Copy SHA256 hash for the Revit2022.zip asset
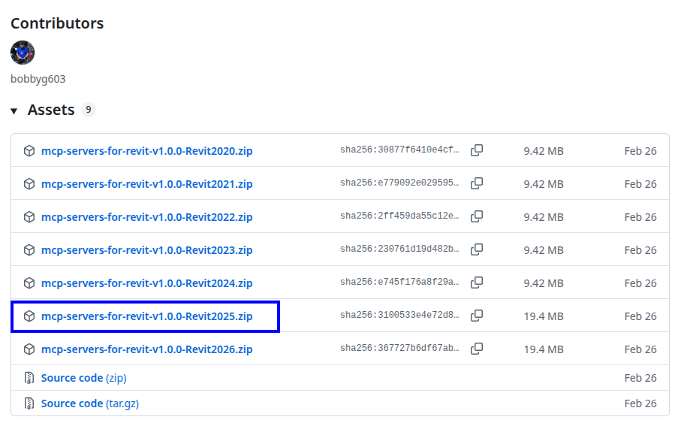 pos(477,216)
